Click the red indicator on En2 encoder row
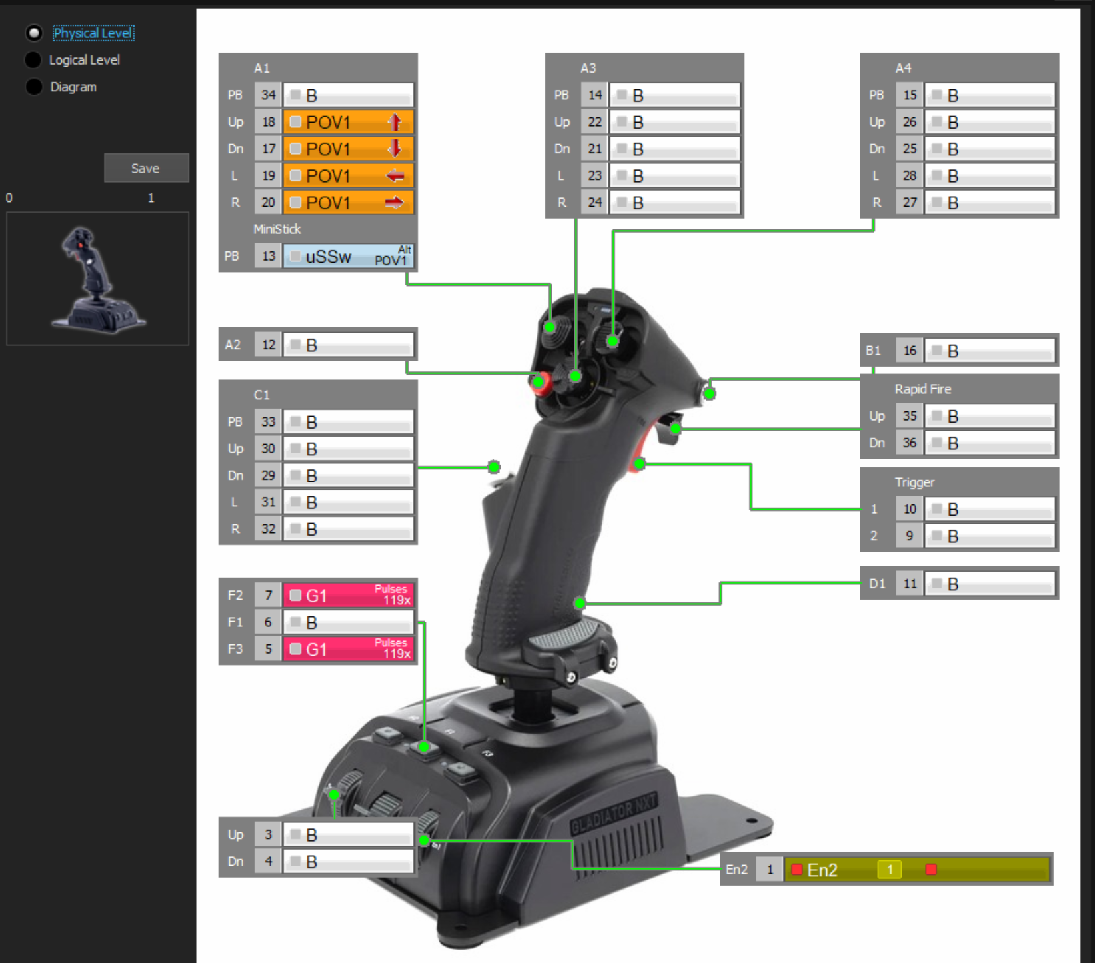 click(x=931, y=869)
